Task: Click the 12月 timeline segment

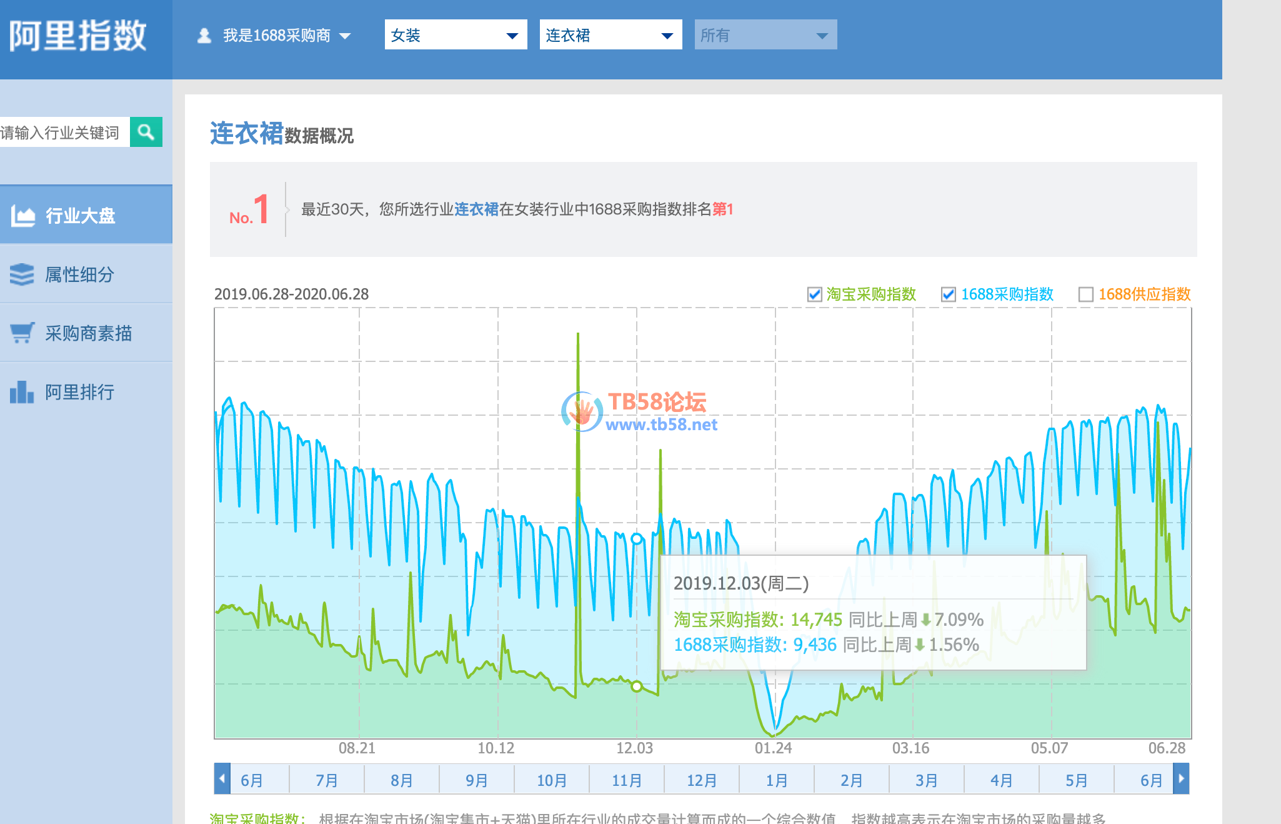Action: [x=702, y=780]
